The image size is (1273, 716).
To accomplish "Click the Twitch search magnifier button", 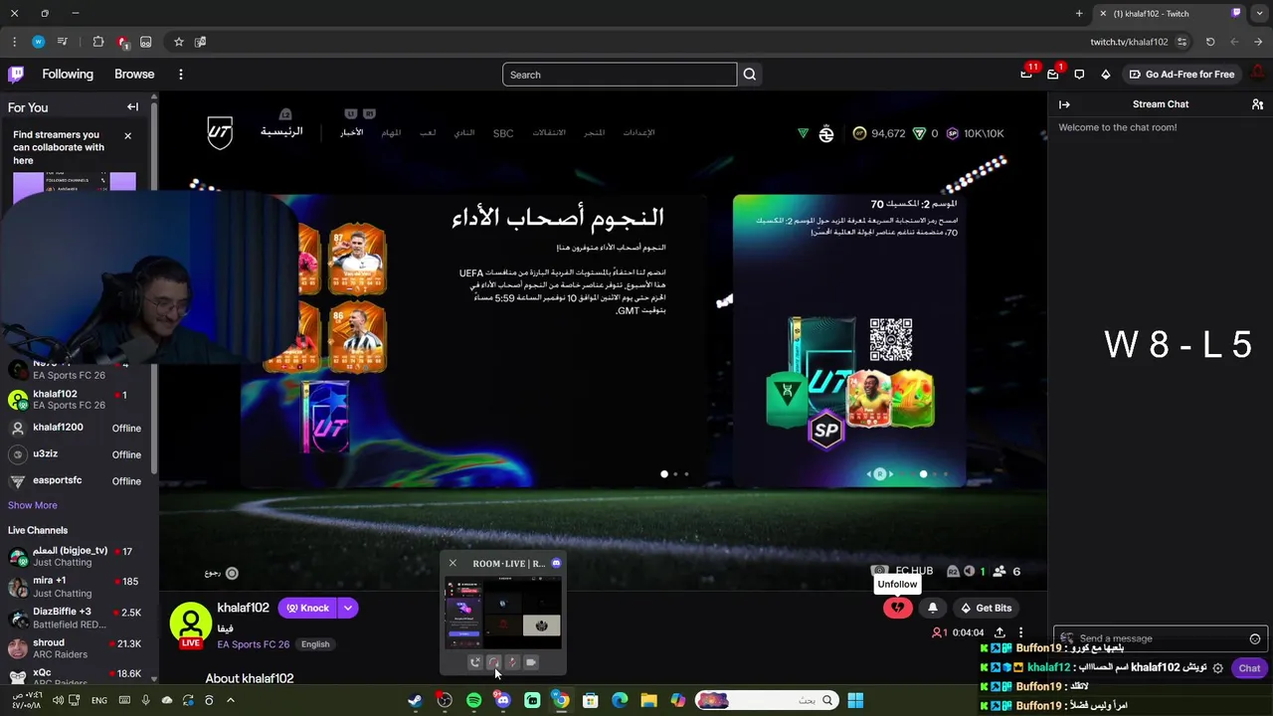I will [x=750, y=75].
